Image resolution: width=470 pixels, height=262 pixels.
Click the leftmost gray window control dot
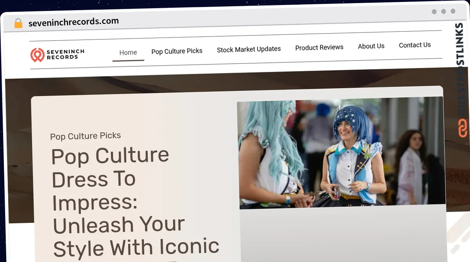(x=434, y=12)
